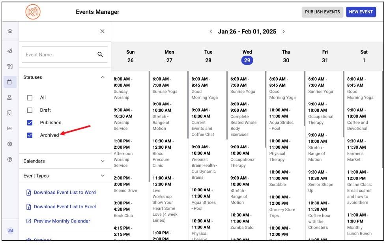Select Sun 26 day header
This screenshot has width=387, height=245.
(130, 56)
